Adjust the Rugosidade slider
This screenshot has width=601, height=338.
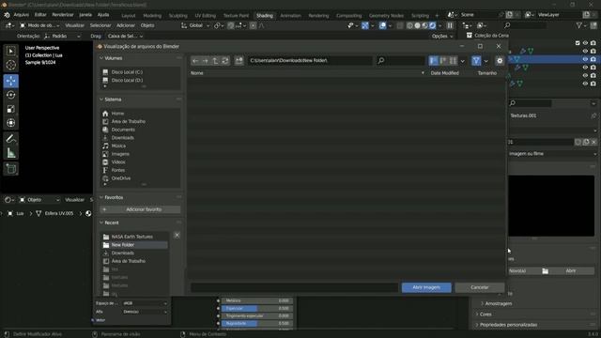(x=257, y=323)
